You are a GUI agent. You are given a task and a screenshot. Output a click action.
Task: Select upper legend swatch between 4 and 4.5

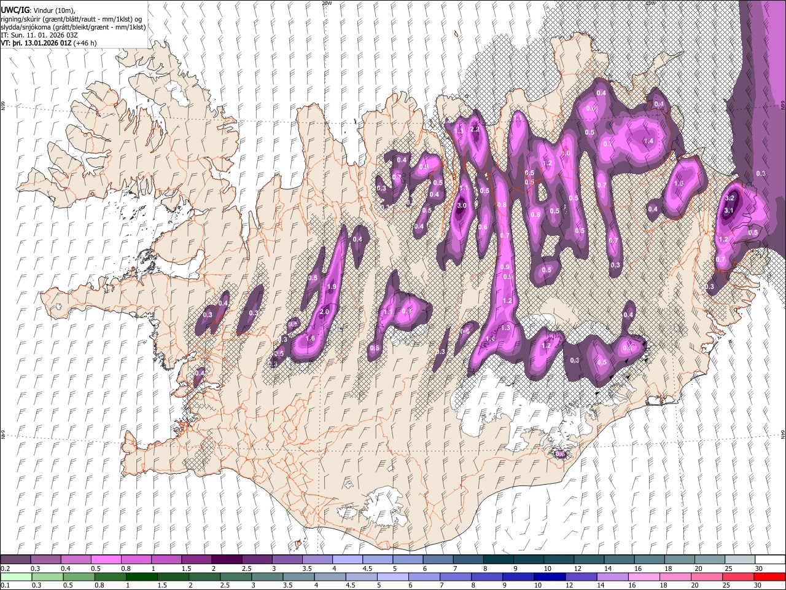[x=347, y=560]
